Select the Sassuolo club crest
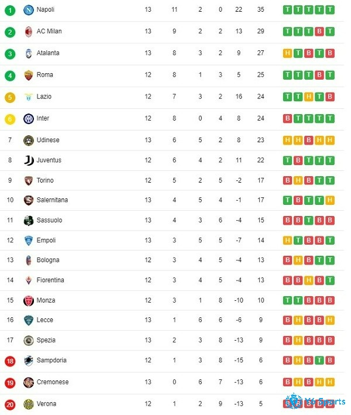 click(x=29, y=221)
